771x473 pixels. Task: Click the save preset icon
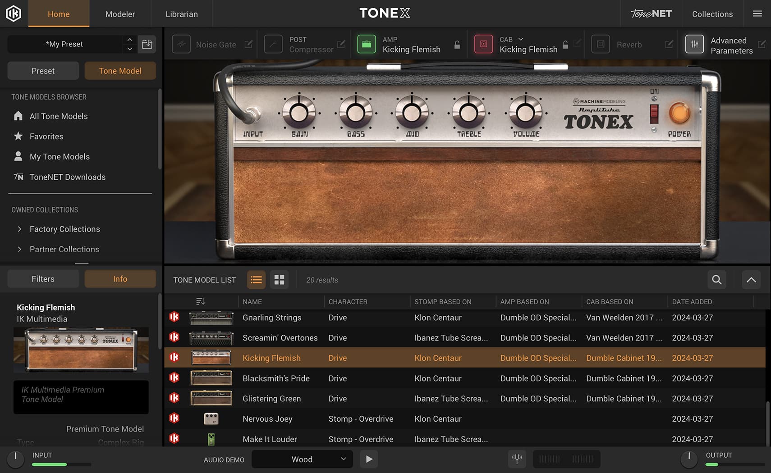147,44
